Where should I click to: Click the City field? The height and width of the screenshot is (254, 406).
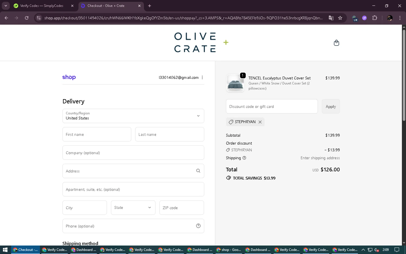click(84, 208)
